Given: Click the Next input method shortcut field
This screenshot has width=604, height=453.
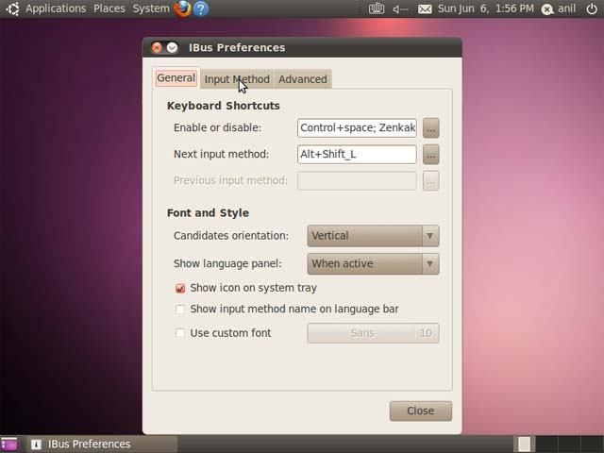Looking at the screenshot, I should (357, 154).
